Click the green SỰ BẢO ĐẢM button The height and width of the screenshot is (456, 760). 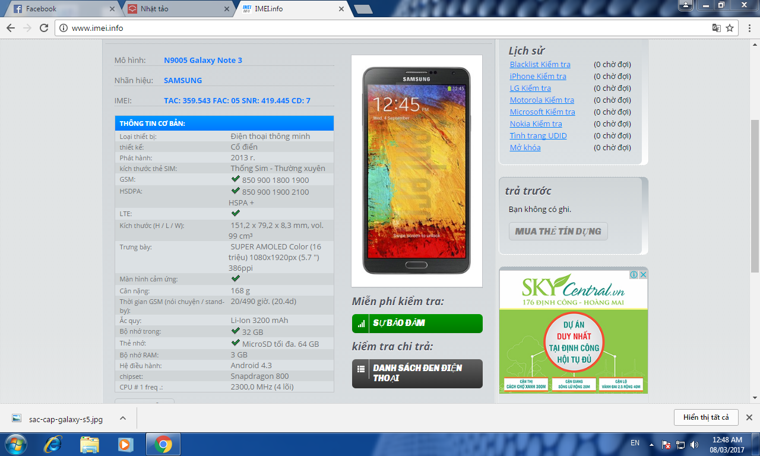417,324
